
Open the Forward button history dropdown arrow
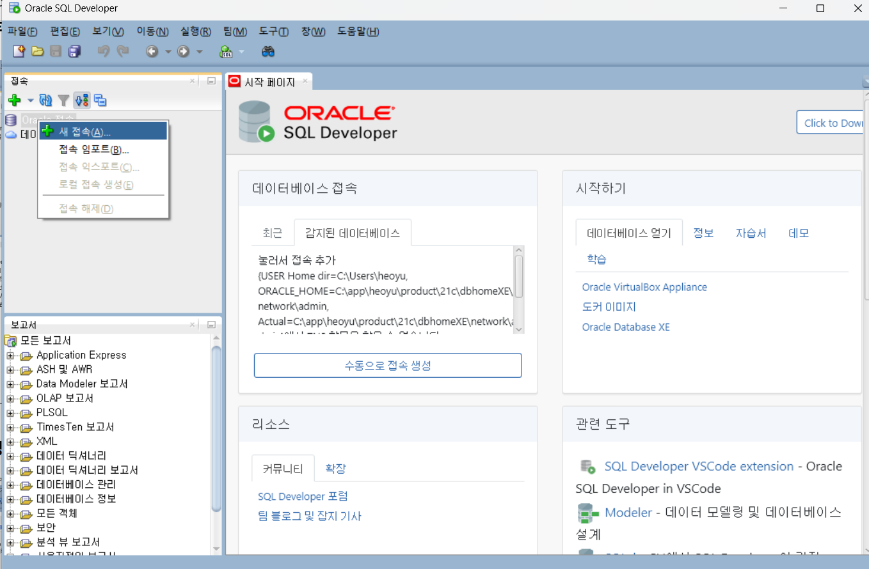pyautogui.click(x=199, y=52)
